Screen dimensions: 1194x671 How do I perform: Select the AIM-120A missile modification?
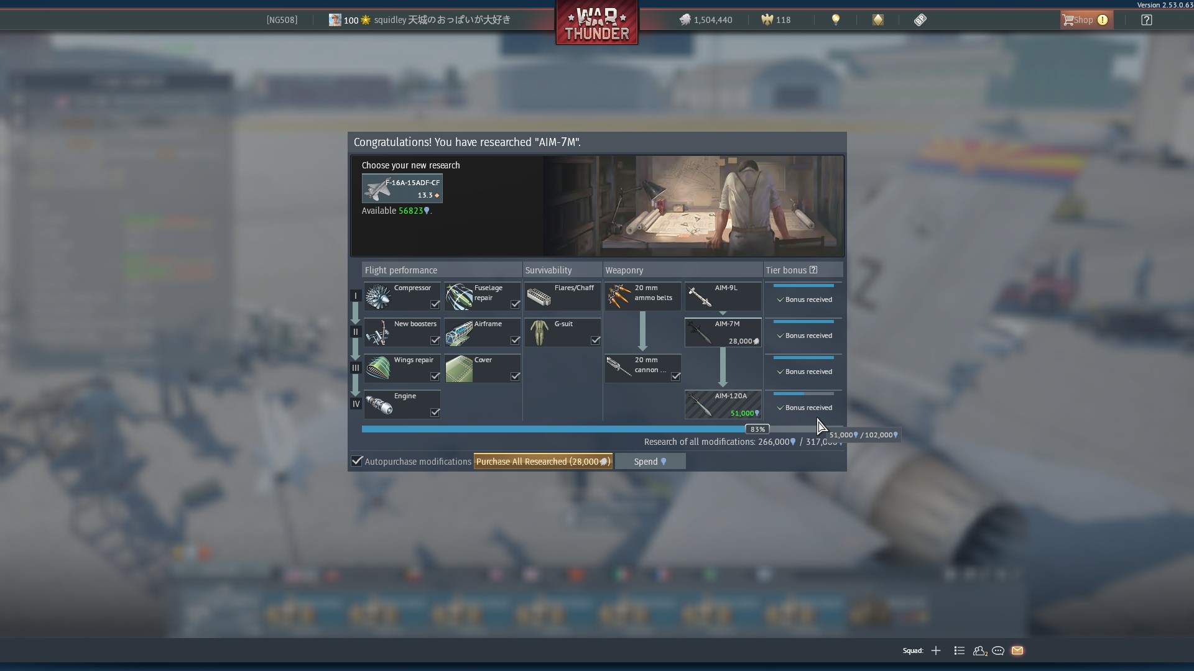tap(723, 404)
